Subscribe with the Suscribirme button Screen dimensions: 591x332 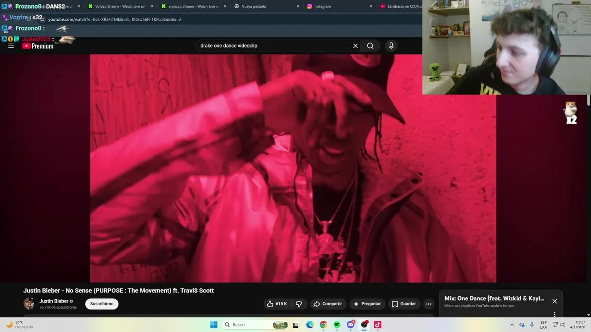pyautogui.click(x=102, y=304)
